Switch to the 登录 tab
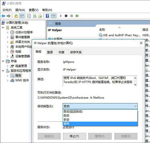The height and width of the screenshot is (143, 150). [50, 52]
